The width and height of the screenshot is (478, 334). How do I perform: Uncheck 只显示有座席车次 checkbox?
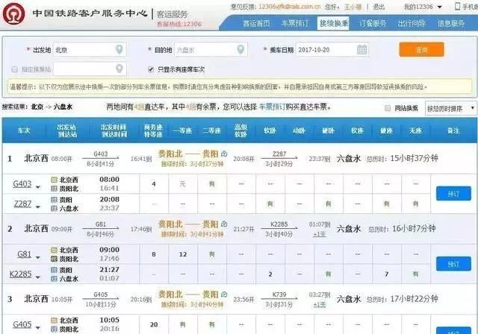click(151, 69)
